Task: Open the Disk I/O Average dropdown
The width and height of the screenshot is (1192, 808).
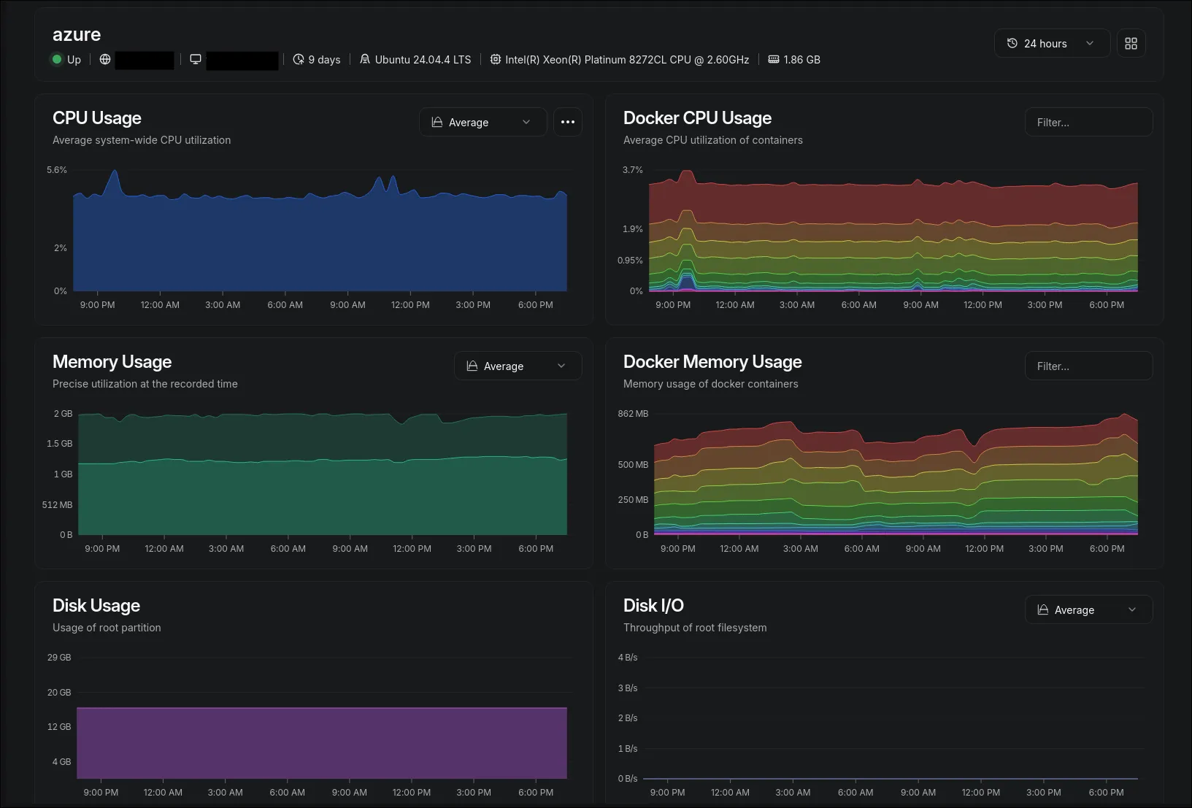Action: pyautogui.click(x=1088, y=610)
